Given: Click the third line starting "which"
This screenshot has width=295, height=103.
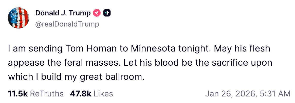Looking at the screenshot, I should click(x=76, y=77).
